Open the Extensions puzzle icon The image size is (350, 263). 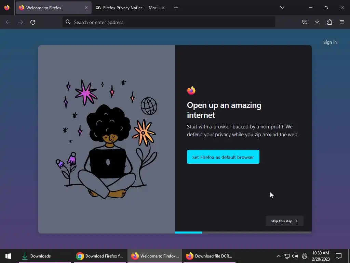click(329, 22)
